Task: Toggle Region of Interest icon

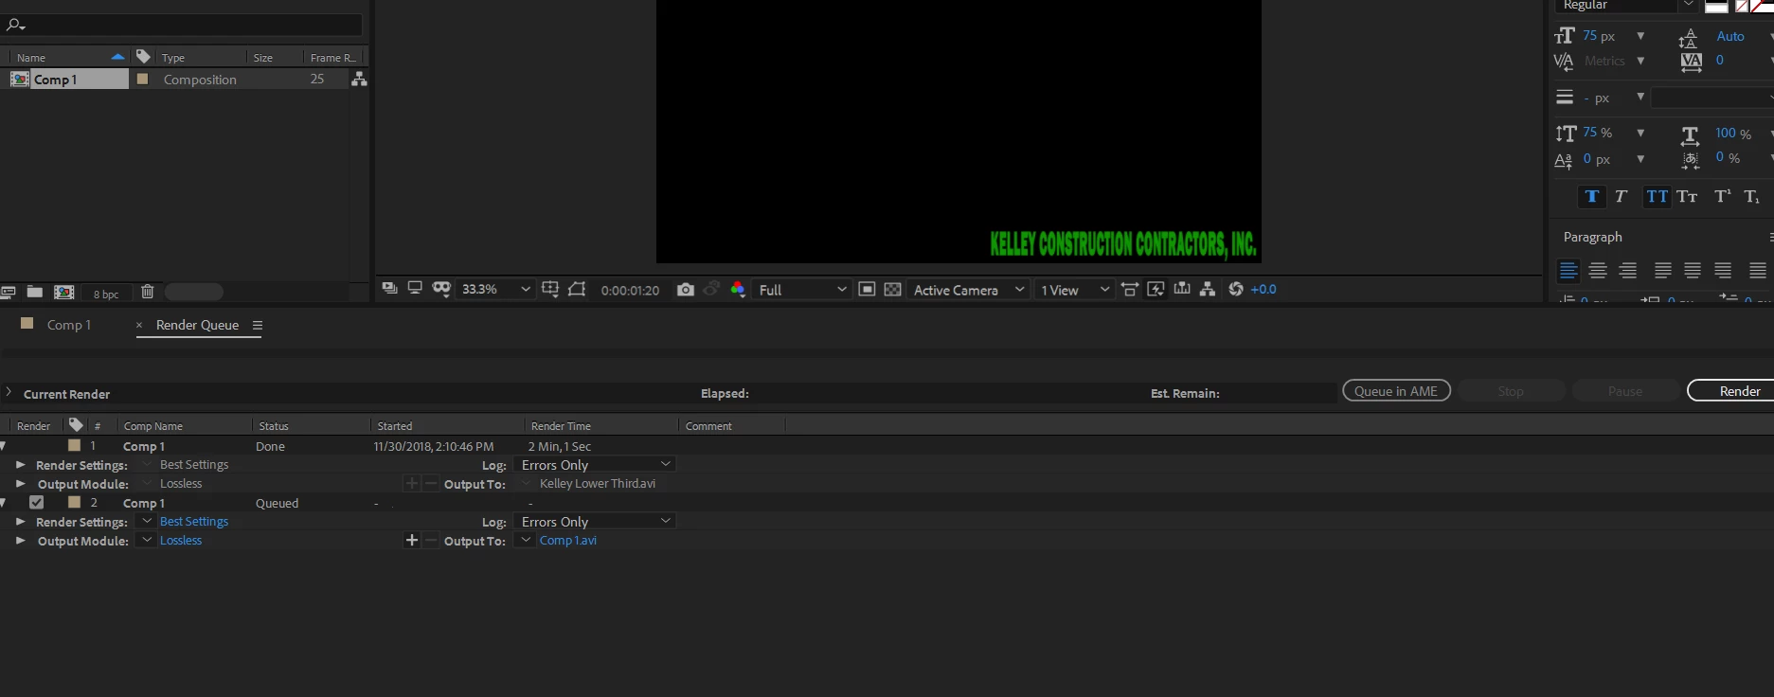Action: coord(867,289)
